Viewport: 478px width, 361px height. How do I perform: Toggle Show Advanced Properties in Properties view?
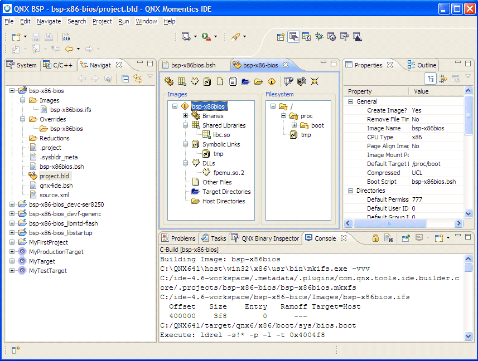443,79
